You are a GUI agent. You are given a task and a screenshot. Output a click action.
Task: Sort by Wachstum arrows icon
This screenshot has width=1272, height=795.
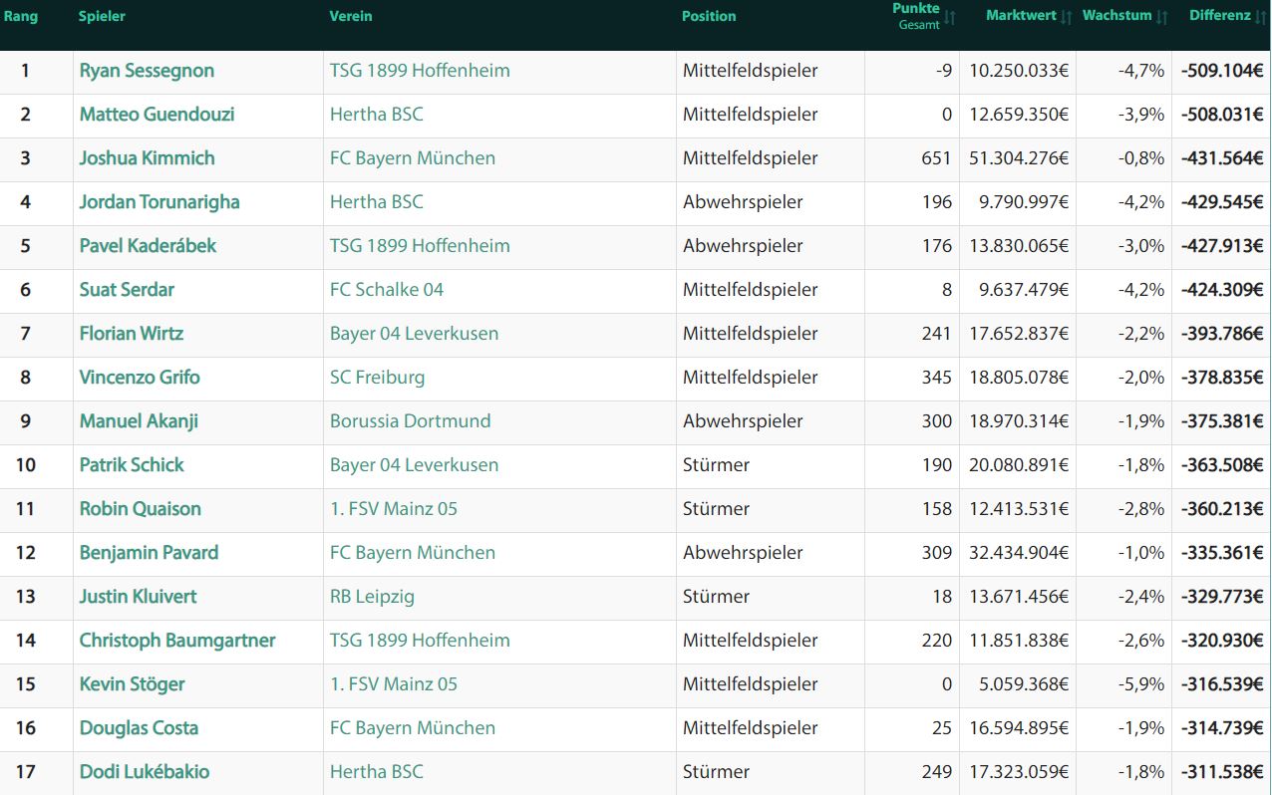pos(1162,16)
